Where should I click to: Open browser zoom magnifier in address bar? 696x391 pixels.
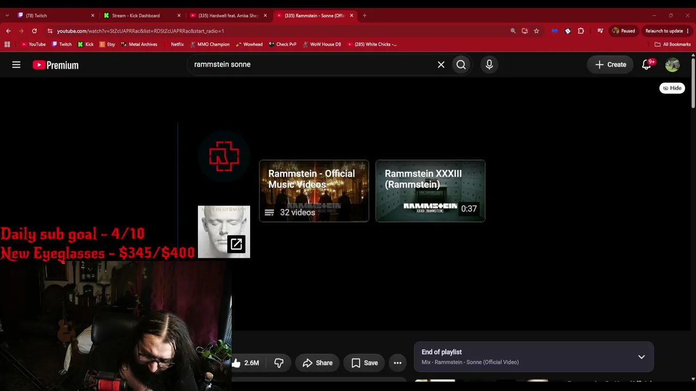513,31
